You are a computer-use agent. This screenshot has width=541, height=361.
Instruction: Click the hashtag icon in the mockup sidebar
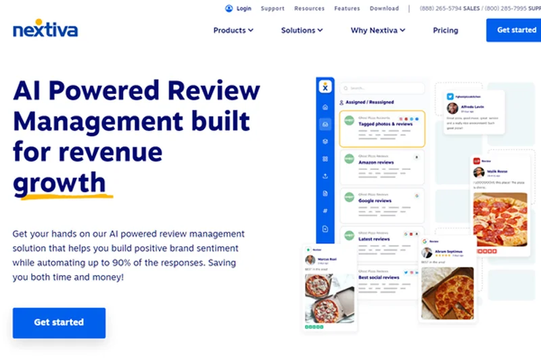[x=325, y=211]
